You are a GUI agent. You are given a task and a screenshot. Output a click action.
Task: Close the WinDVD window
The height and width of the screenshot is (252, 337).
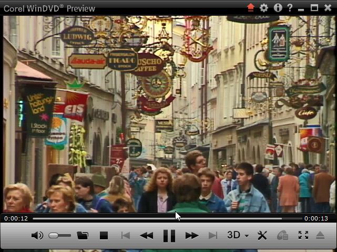pyautogui.click(x=328, y=8)
